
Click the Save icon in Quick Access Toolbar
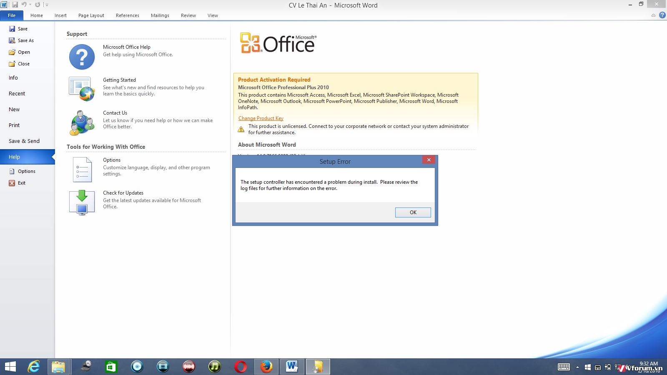tap(15, 5)
